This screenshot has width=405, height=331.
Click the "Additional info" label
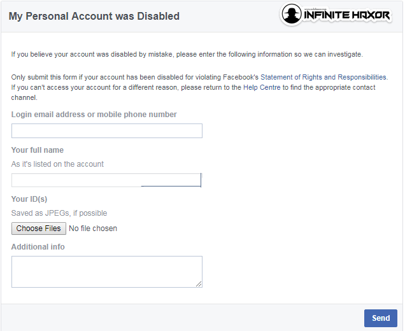[x=38, y=247]
